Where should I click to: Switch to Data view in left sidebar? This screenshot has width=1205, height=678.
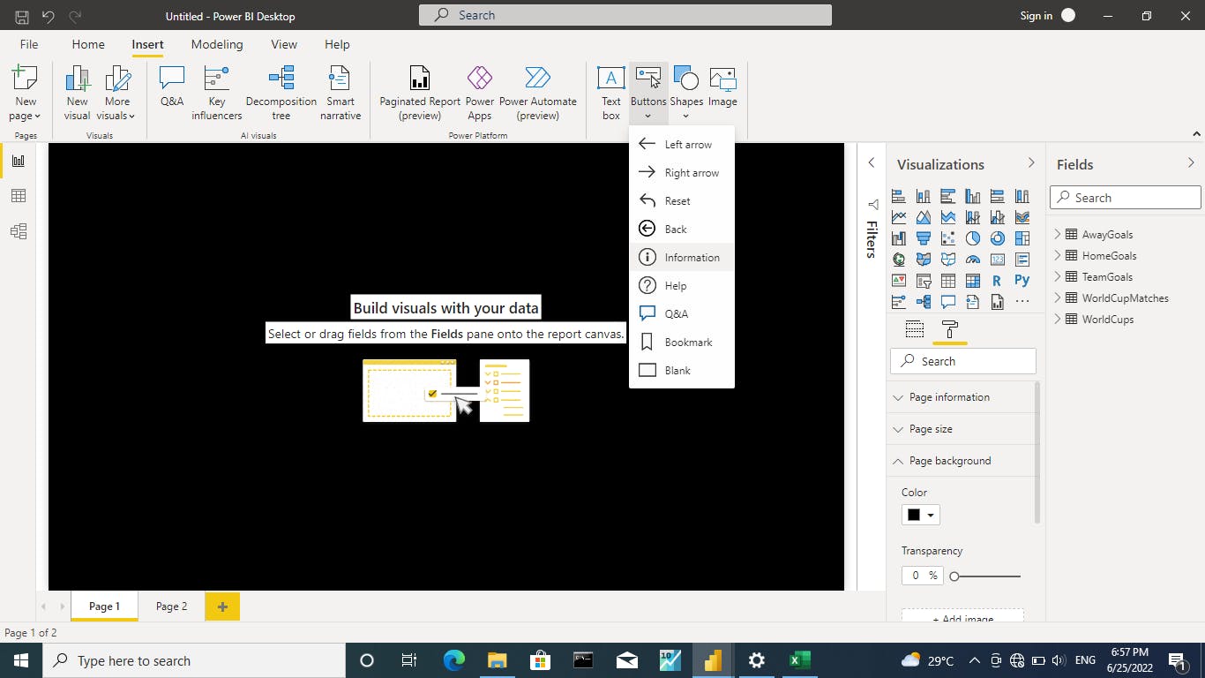click(x=19, y=196)
